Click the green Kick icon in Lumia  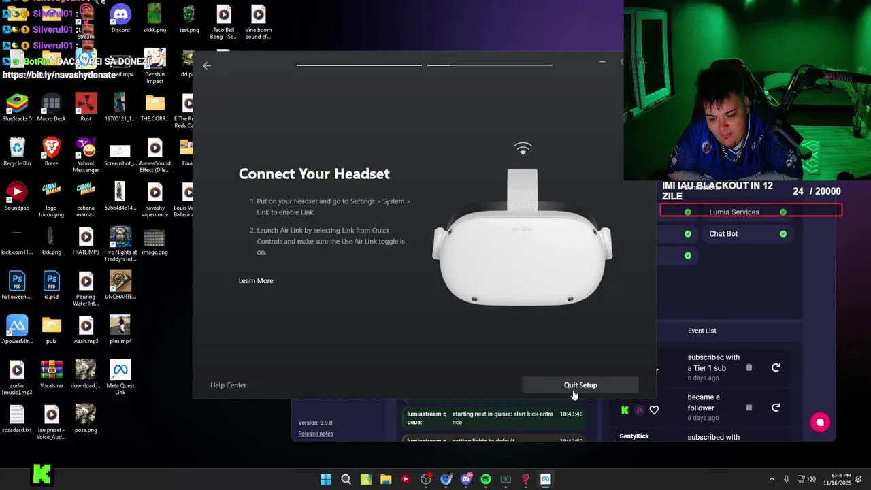coord(625,410)
